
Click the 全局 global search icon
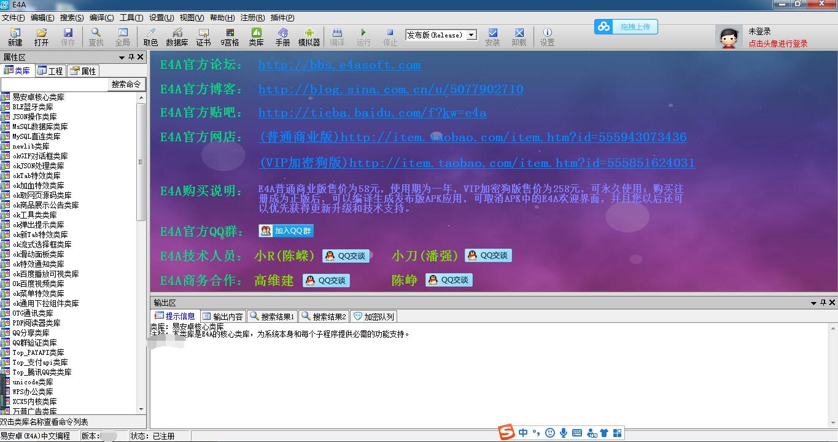point(122,37)
